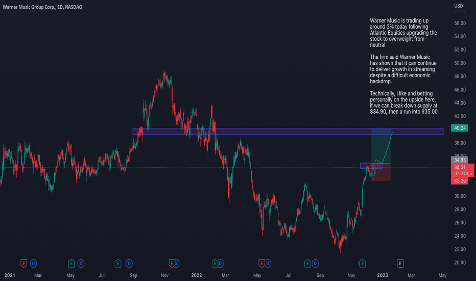Click the Warner Music Group Corp. chart title
Viewport: 476px width, 281px height.
(42, 7)
